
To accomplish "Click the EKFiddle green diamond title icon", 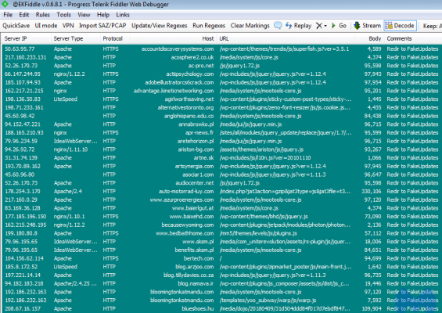I will point(5,4).
